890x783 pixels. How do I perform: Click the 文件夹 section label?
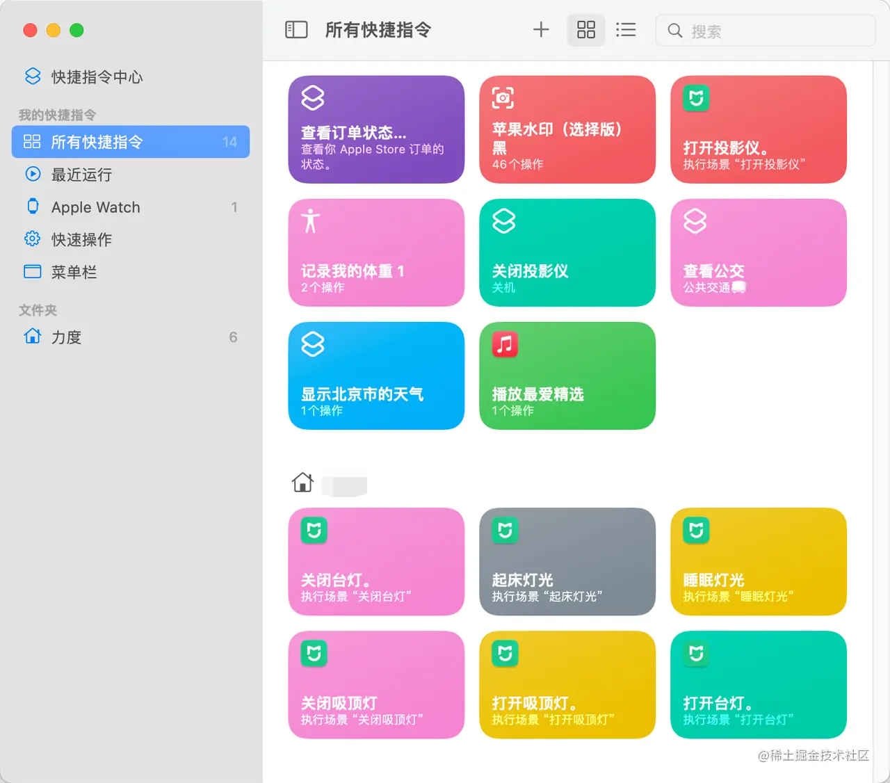[x=38, y=310]
